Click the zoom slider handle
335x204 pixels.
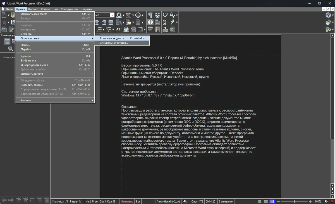pos(294,201)
